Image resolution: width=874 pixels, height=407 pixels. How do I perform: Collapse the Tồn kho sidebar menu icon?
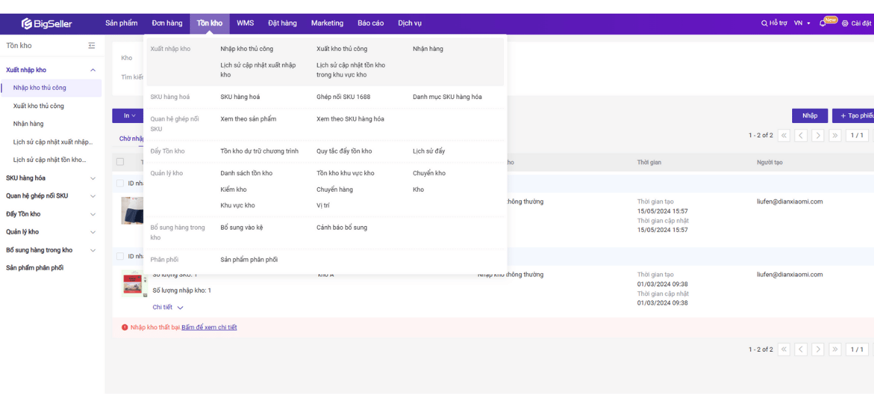pyautogui.click(x=92, y=46)
